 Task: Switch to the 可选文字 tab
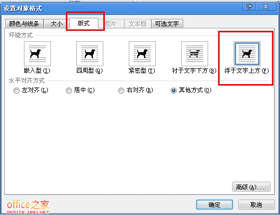167,23
